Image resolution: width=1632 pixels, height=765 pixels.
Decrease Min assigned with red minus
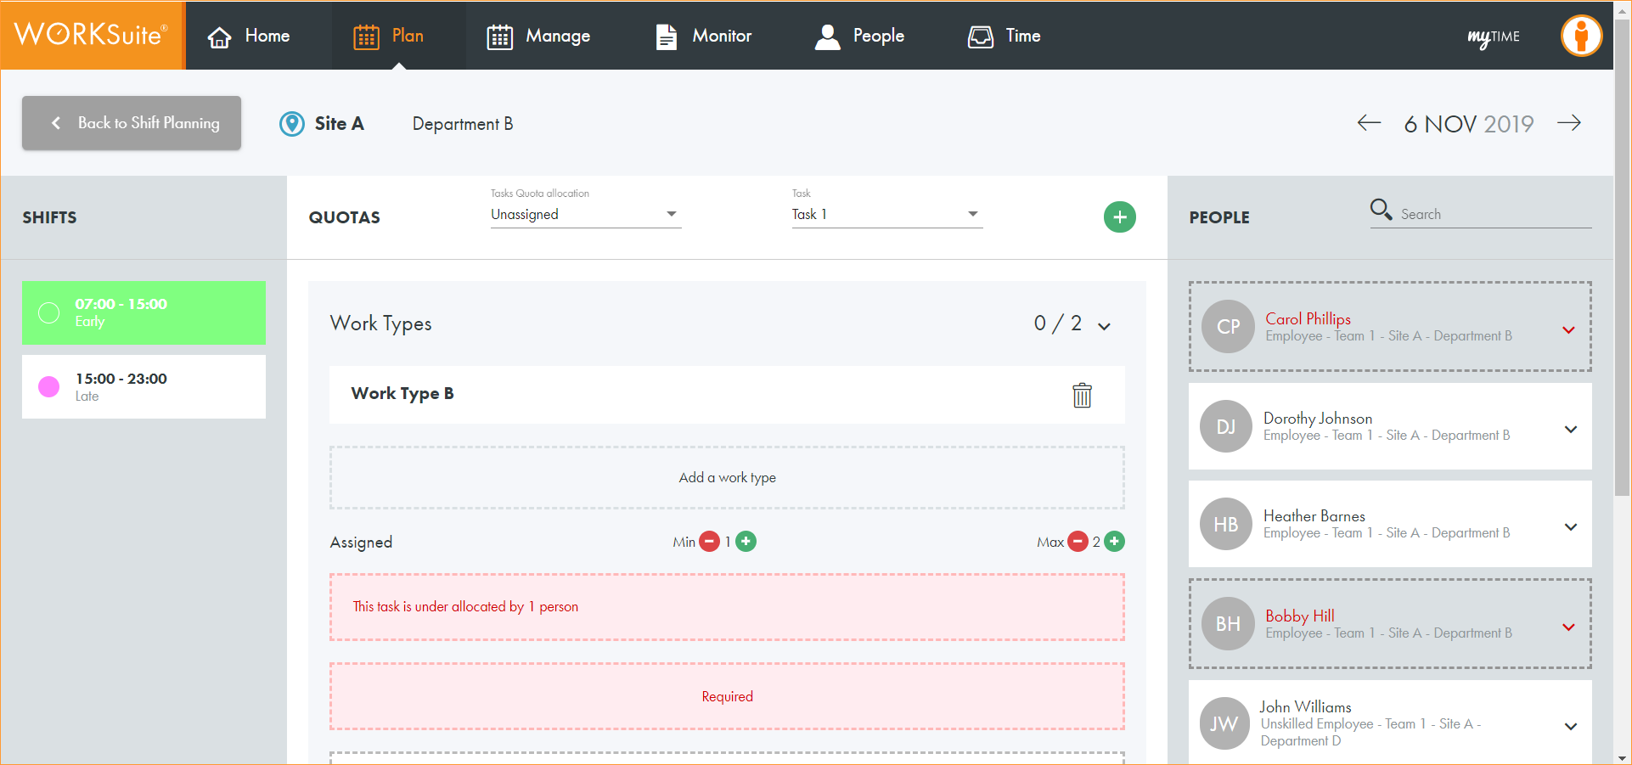click(709, 542)
